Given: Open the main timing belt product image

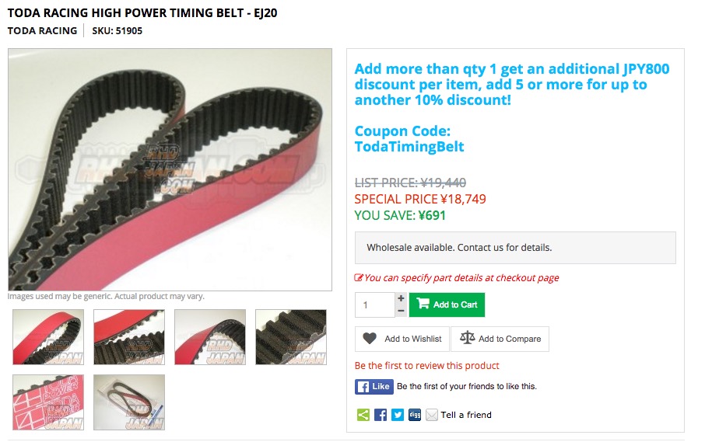Looking at the screenshot, I should coord(170,169).
